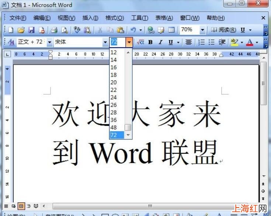The height and width of the screenshot is (216, 271).
Task: Open font color dropdown arrow
Action: [257, 42]
